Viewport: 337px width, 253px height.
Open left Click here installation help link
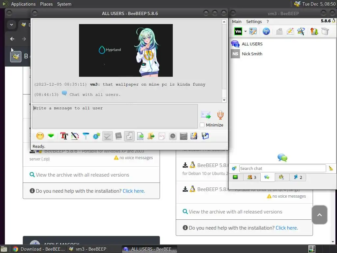tap(134, 191)
